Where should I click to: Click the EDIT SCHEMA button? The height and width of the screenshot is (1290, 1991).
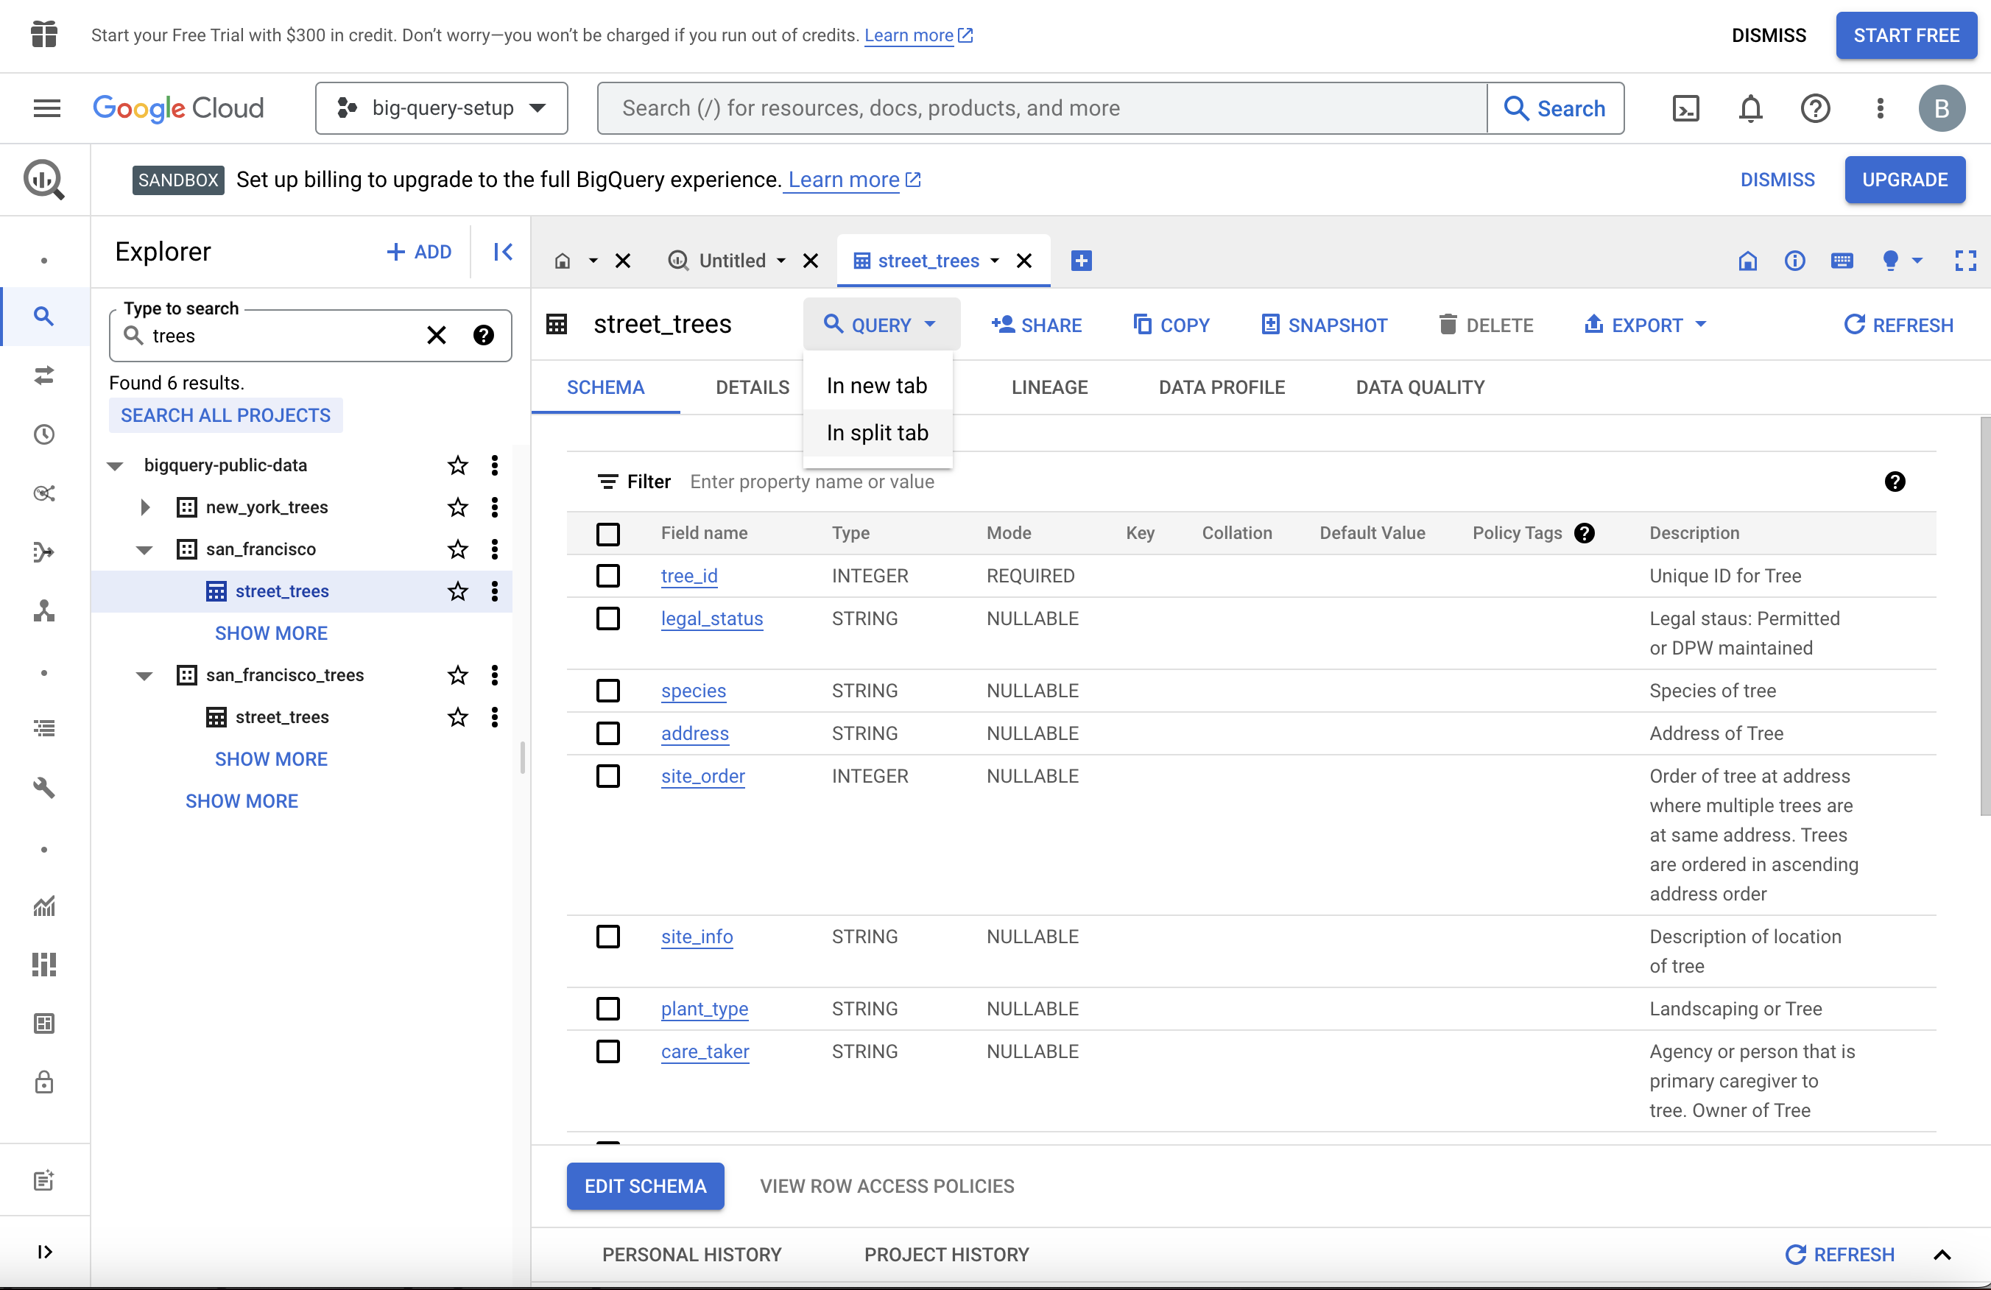(x=645, y=1185)
